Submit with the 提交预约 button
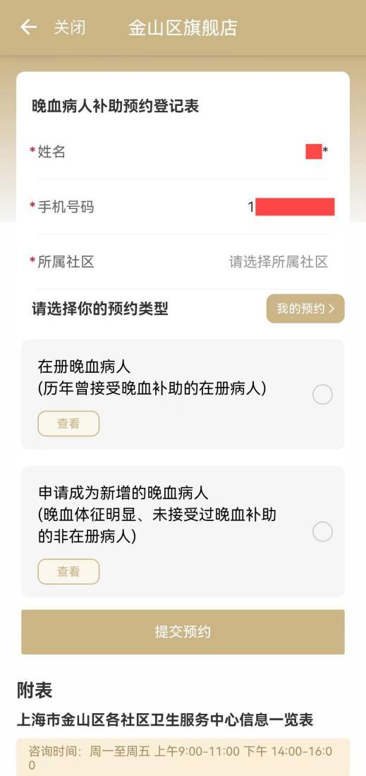 point(183,632)
